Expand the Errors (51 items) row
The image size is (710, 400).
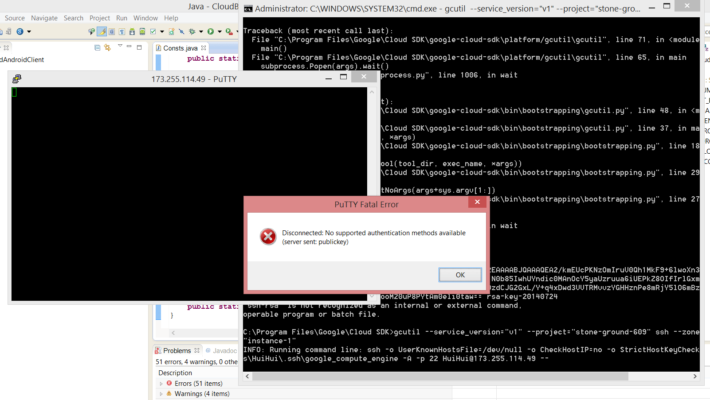[161, 384]
